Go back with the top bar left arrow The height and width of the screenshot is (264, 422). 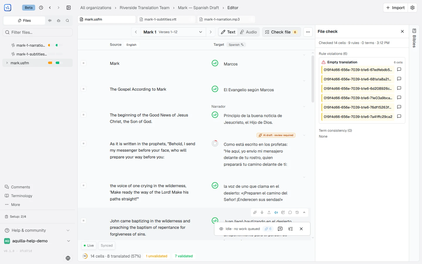(50, 8)
